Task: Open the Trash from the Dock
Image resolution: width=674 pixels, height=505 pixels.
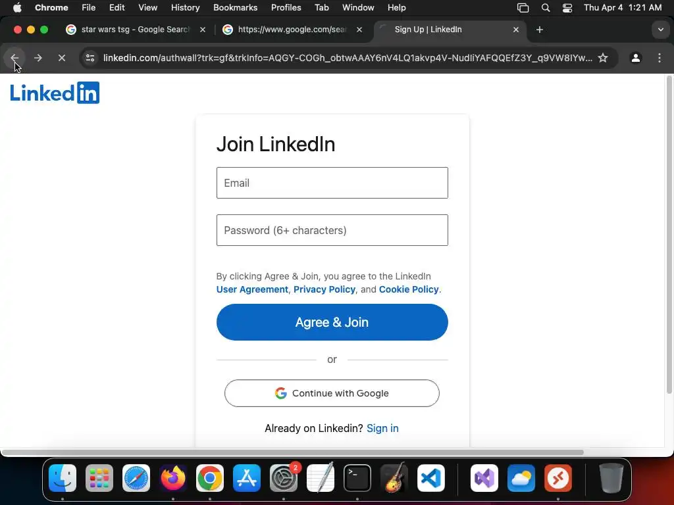Action: 611,478
